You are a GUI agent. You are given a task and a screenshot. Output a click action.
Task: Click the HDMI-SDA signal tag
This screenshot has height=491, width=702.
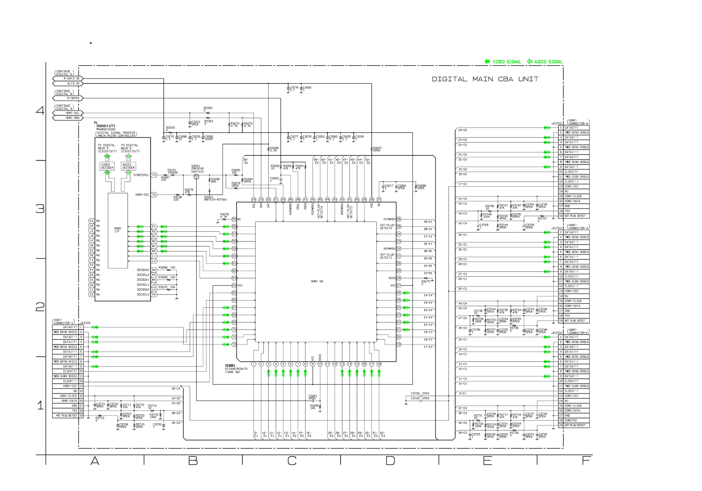coord(68,118)
